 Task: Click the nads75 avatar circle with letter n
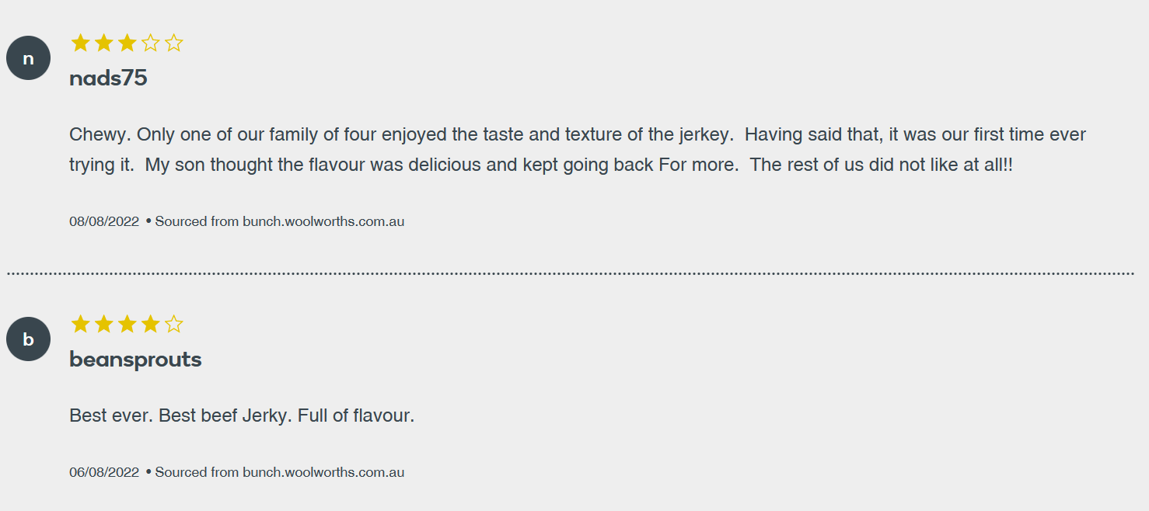tap(28, 58)
